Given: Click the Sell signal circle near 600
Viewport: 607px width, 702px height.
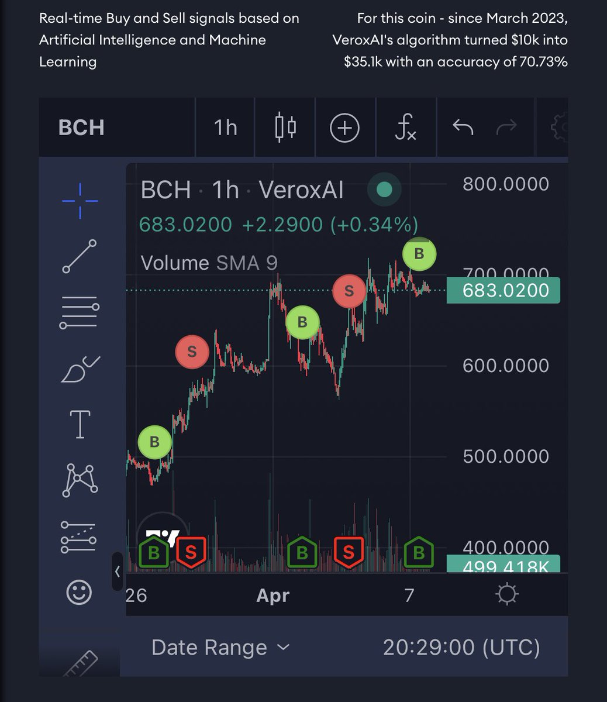Looking at the screenshot, I should coord(192,352).
